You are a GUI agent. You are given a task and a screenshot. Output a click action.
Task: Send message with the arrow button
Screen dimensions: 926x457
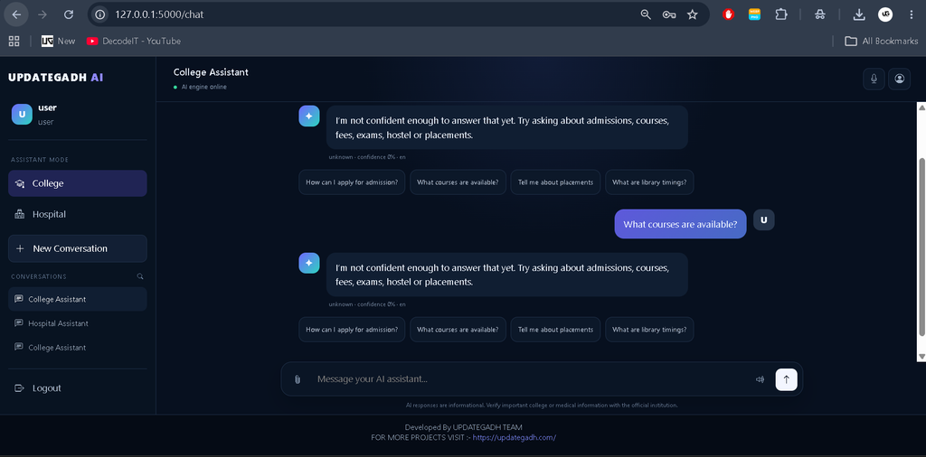786,379
